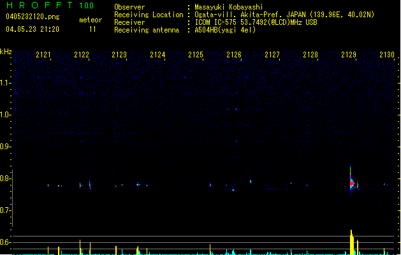The width and height of the screenshot is (401, 255).
Task: Click the 2126 time marker
Action: pos(234,55)
